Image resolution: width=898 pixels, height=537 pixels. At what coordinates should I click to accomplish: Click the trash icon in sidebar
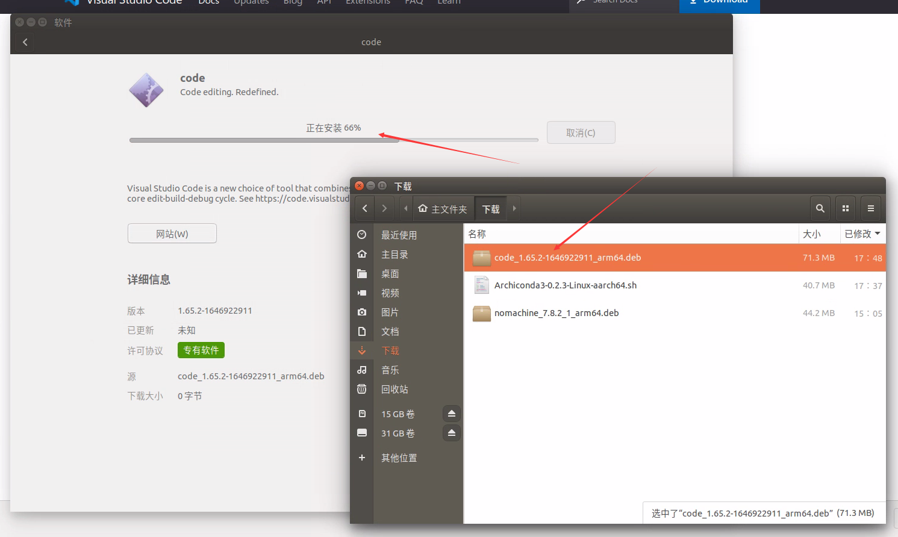coord(361,389)
